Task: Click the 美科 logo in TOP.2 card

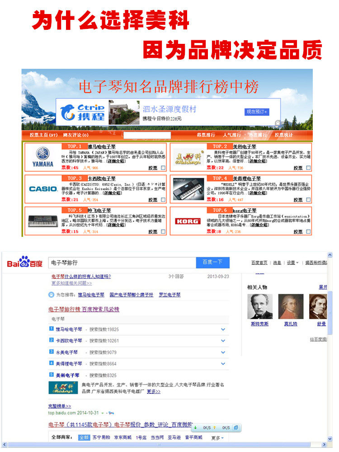Action: click(188, 158)
